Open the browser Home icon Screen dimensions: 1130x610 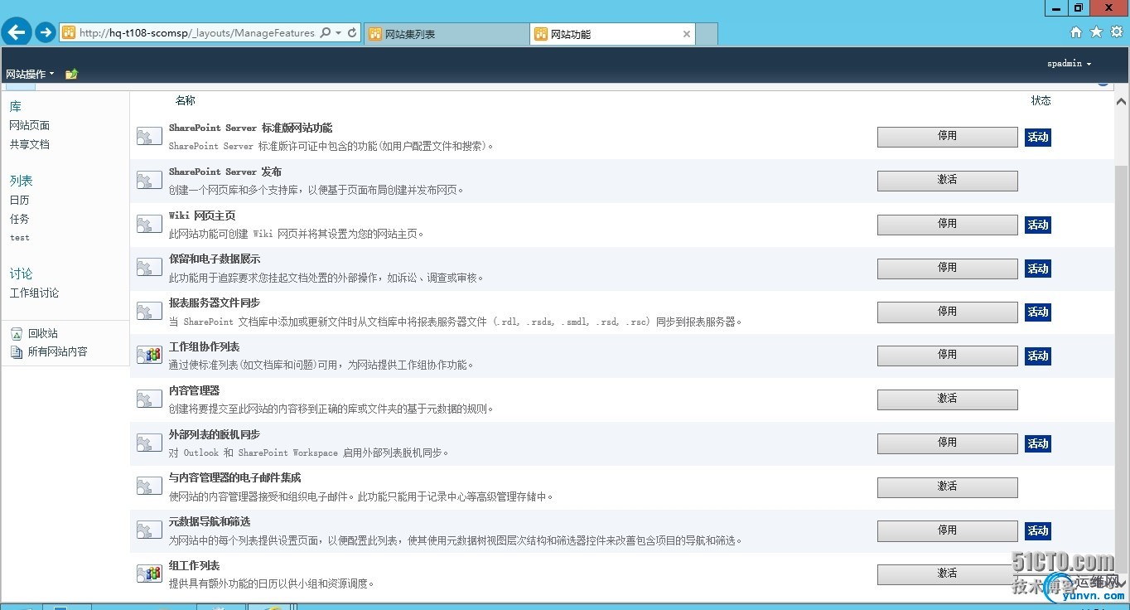click(x=1076, y=32)
